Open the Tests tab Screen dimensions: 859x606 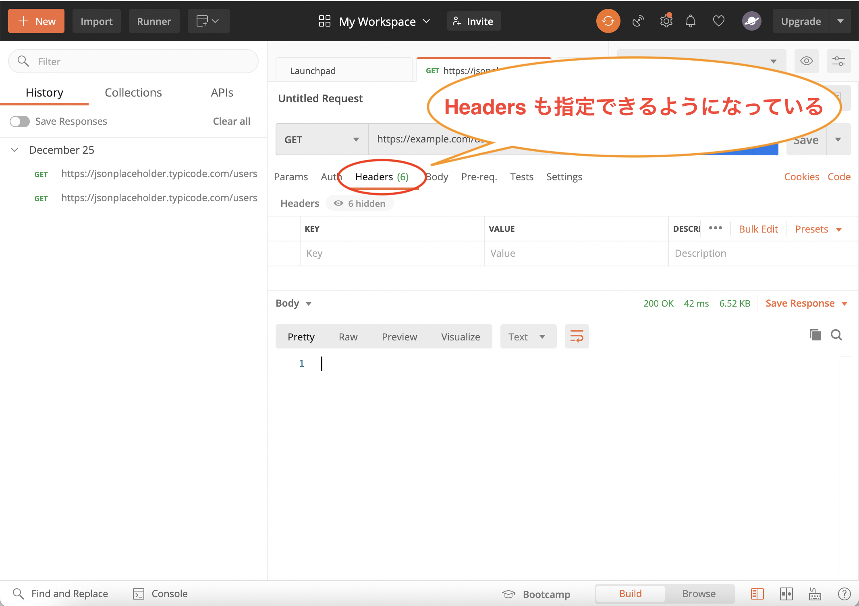tap(522, 177)
